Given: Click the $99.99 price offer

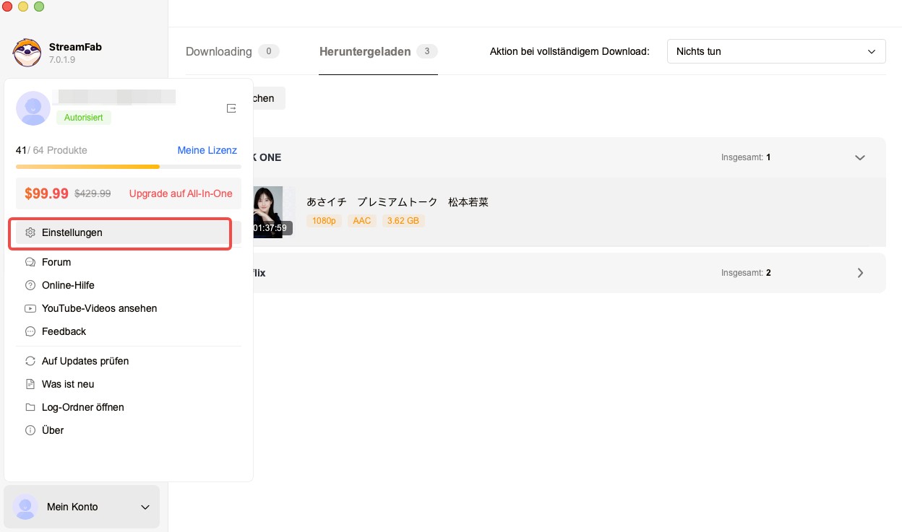Looking at the screenshot, I should (x=46, y=193).
